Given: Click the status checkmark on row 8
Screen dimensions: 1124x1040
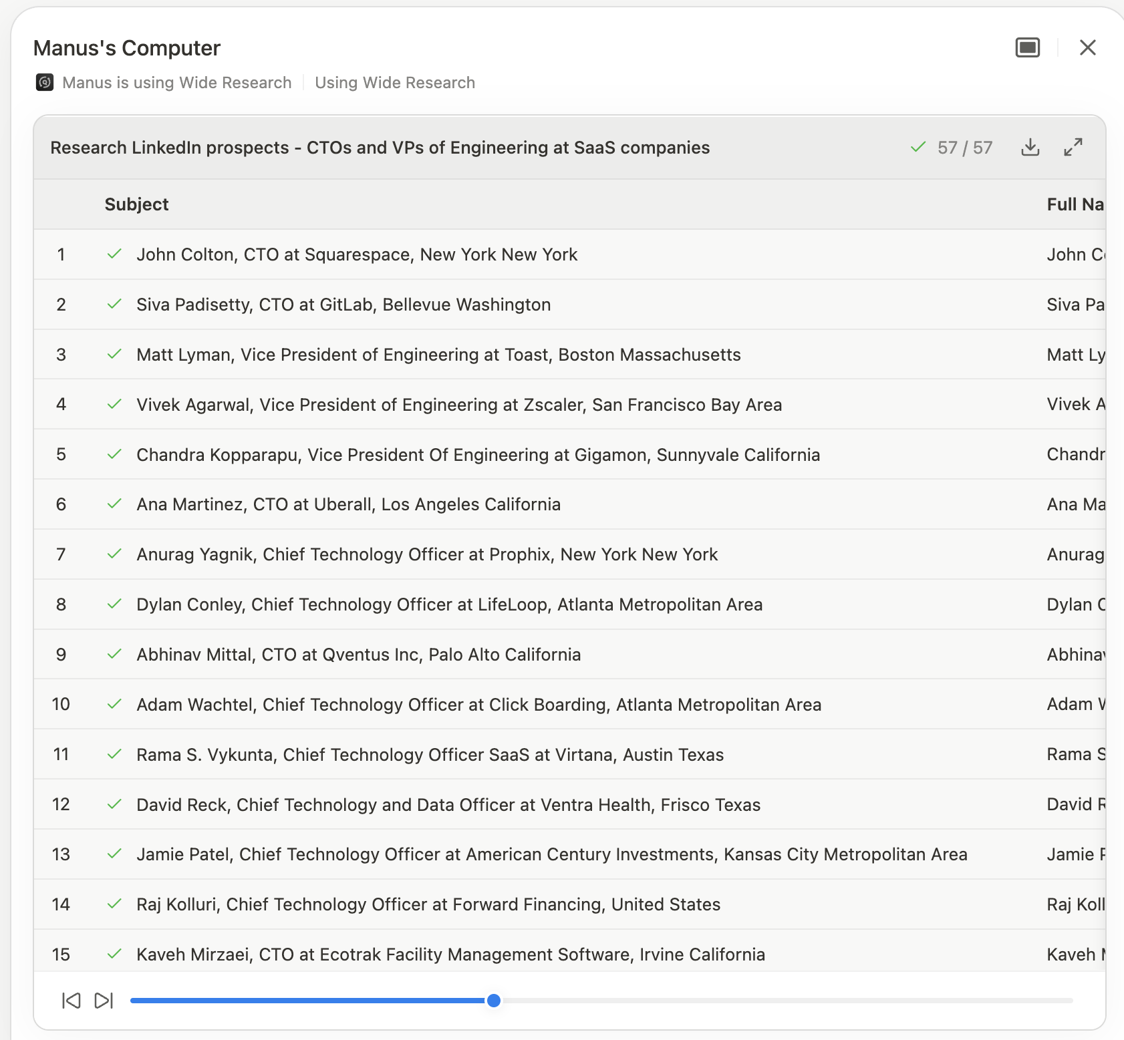Looking at the screenshot, I should 114,604.
